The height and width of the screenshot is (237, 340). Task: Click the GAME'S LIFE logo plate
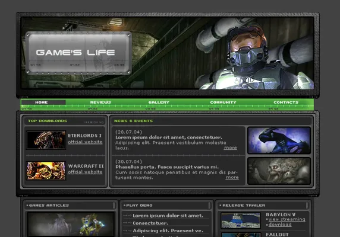click(78, 53)
